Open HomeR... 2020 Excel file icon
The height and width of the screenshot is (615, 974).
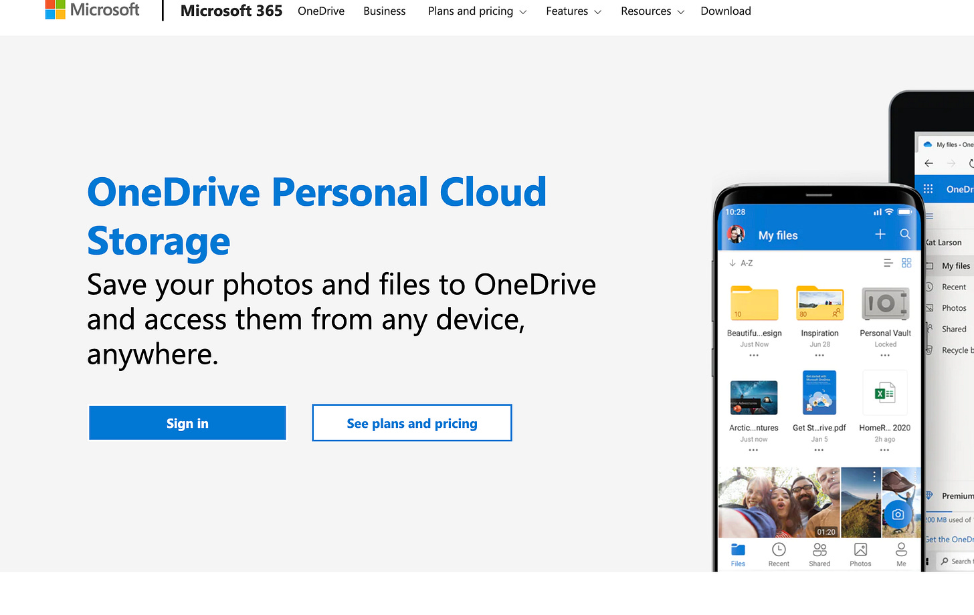884,393
